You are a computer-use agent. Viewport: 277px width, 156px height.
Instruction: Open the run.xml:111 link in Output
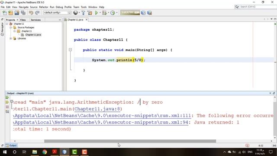click(x=103, y=116)
